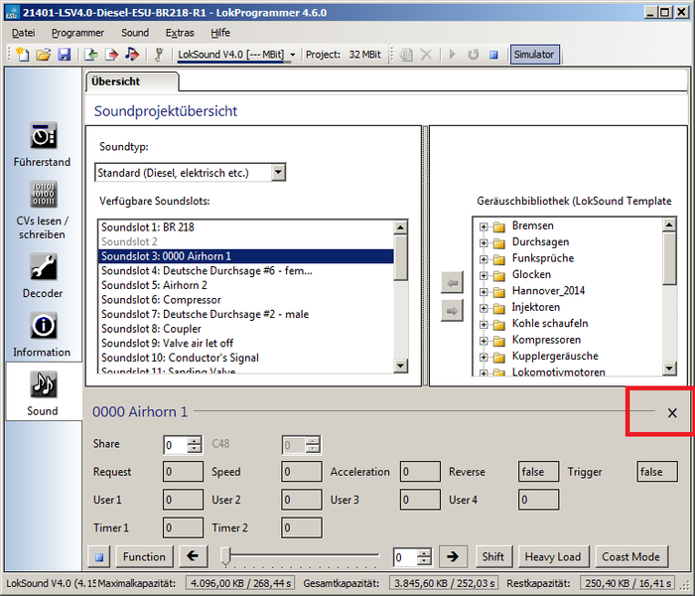Screen dimensions: 695x596
Task: Select Soundslot 9: Valve air let off
Action: (245, 344)
